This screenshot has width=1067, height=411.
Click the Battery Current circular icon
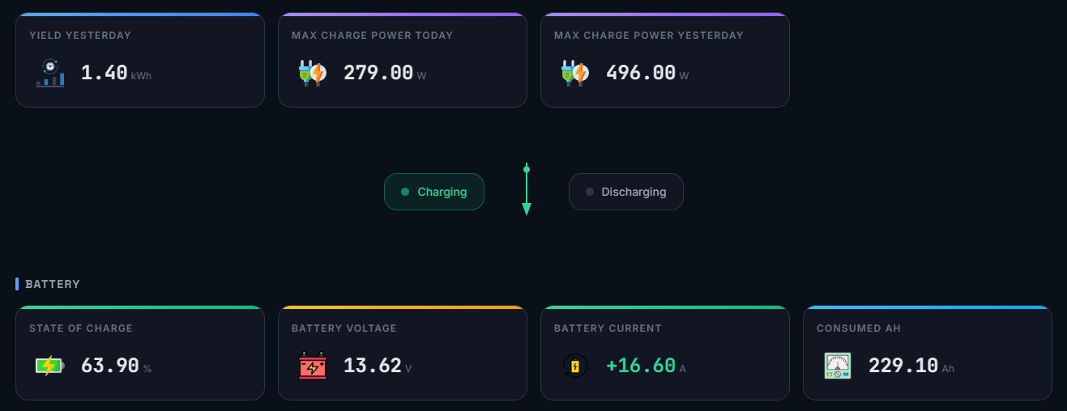(575, 366)
